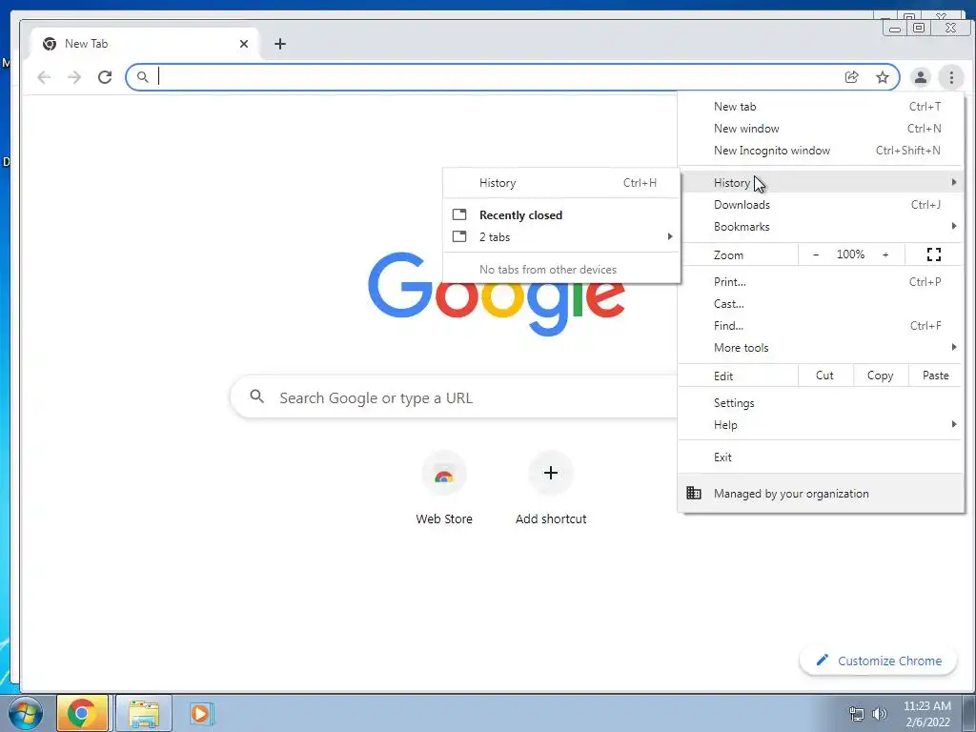Click the Customize Chrome button
The image size is (976, 732).
click(878, 661)
